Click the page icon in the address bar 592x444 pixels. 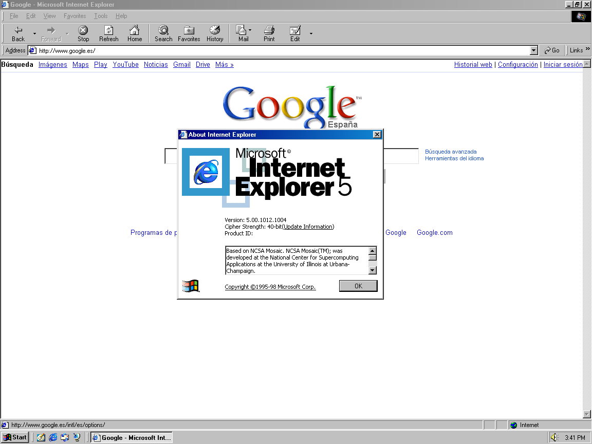point(33,50)
